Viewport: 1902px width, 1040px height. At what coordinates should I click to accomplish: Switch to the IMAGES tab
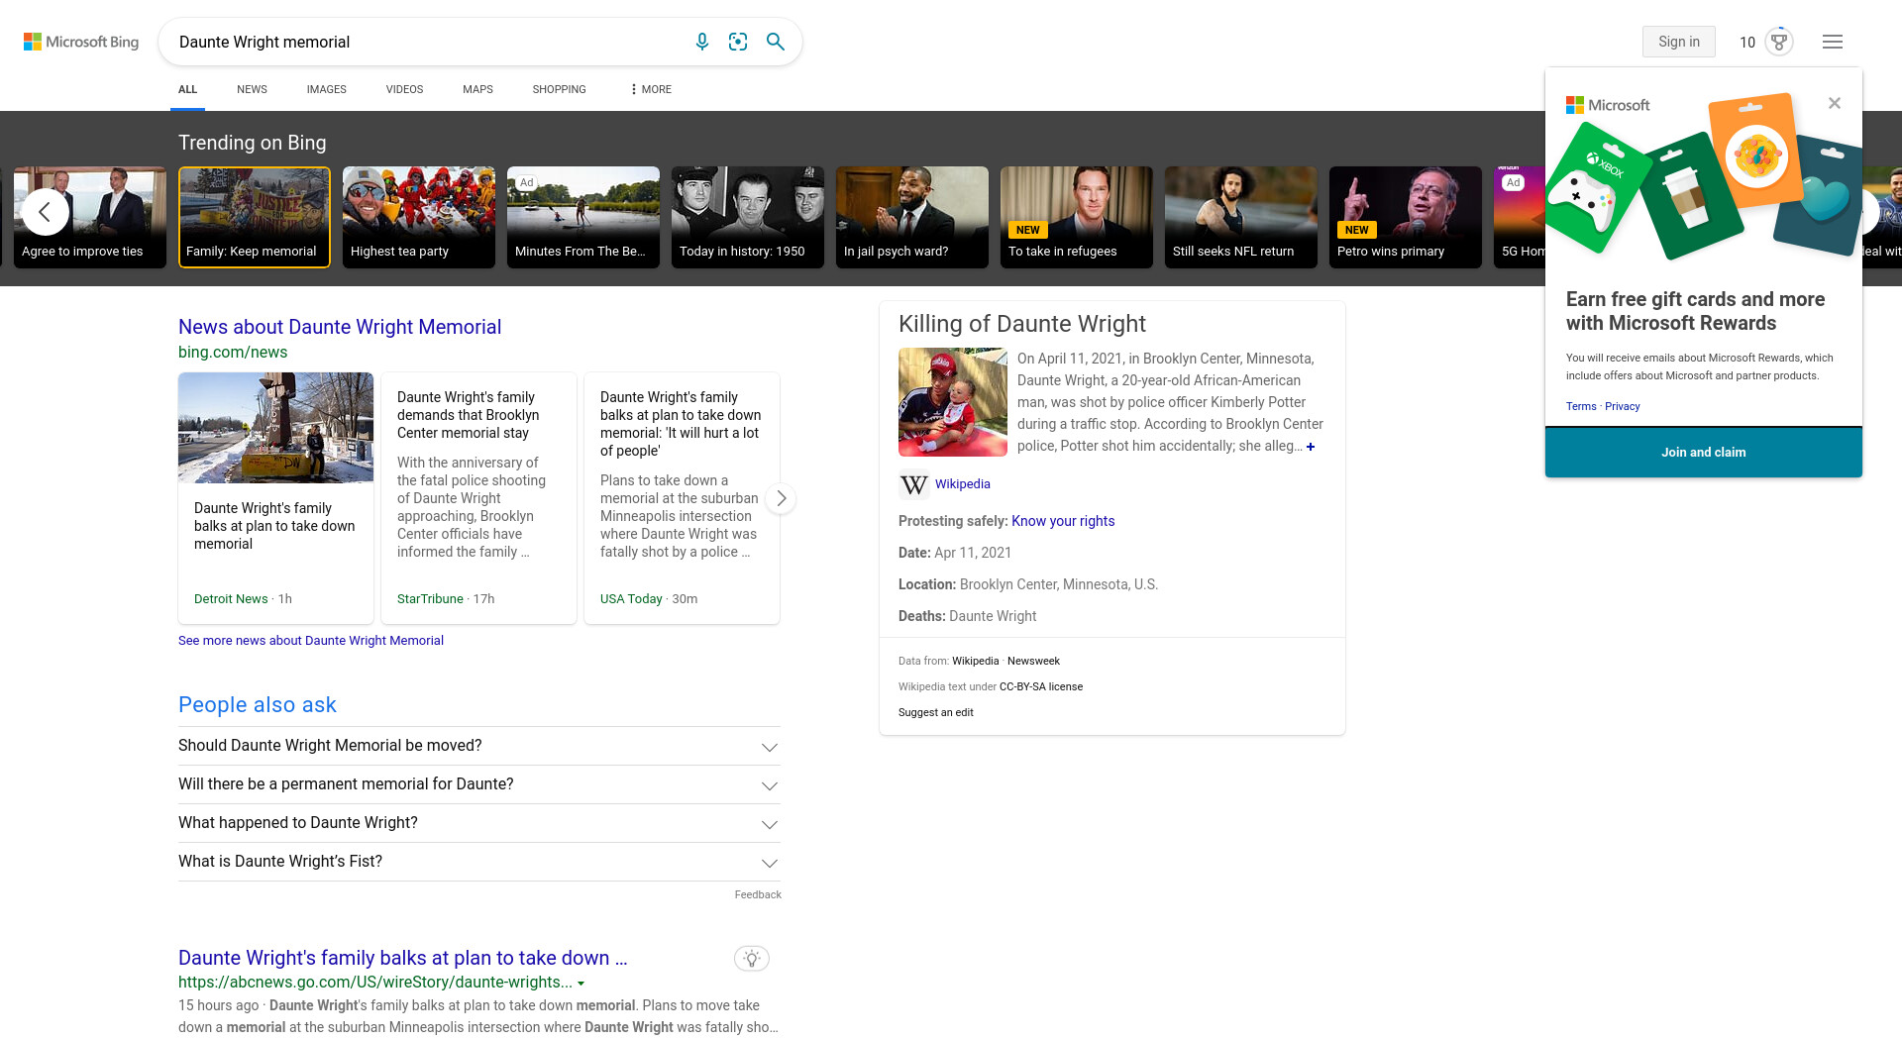coord(326,89)
